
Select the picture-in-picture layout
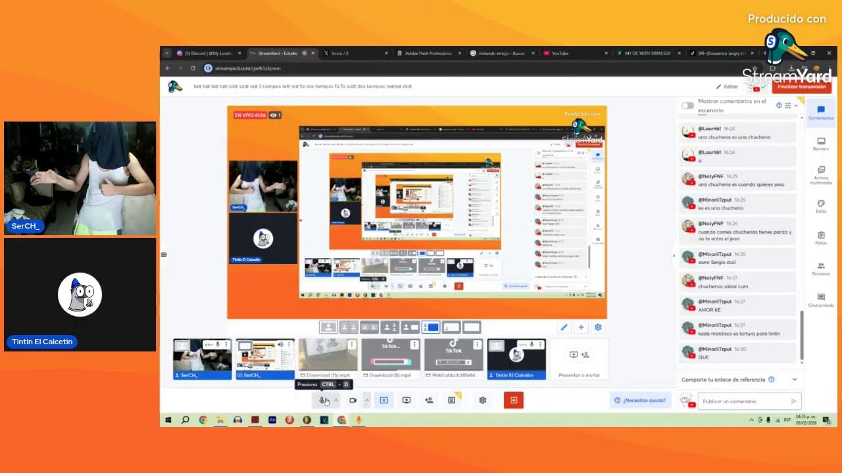tap(410, 327)
